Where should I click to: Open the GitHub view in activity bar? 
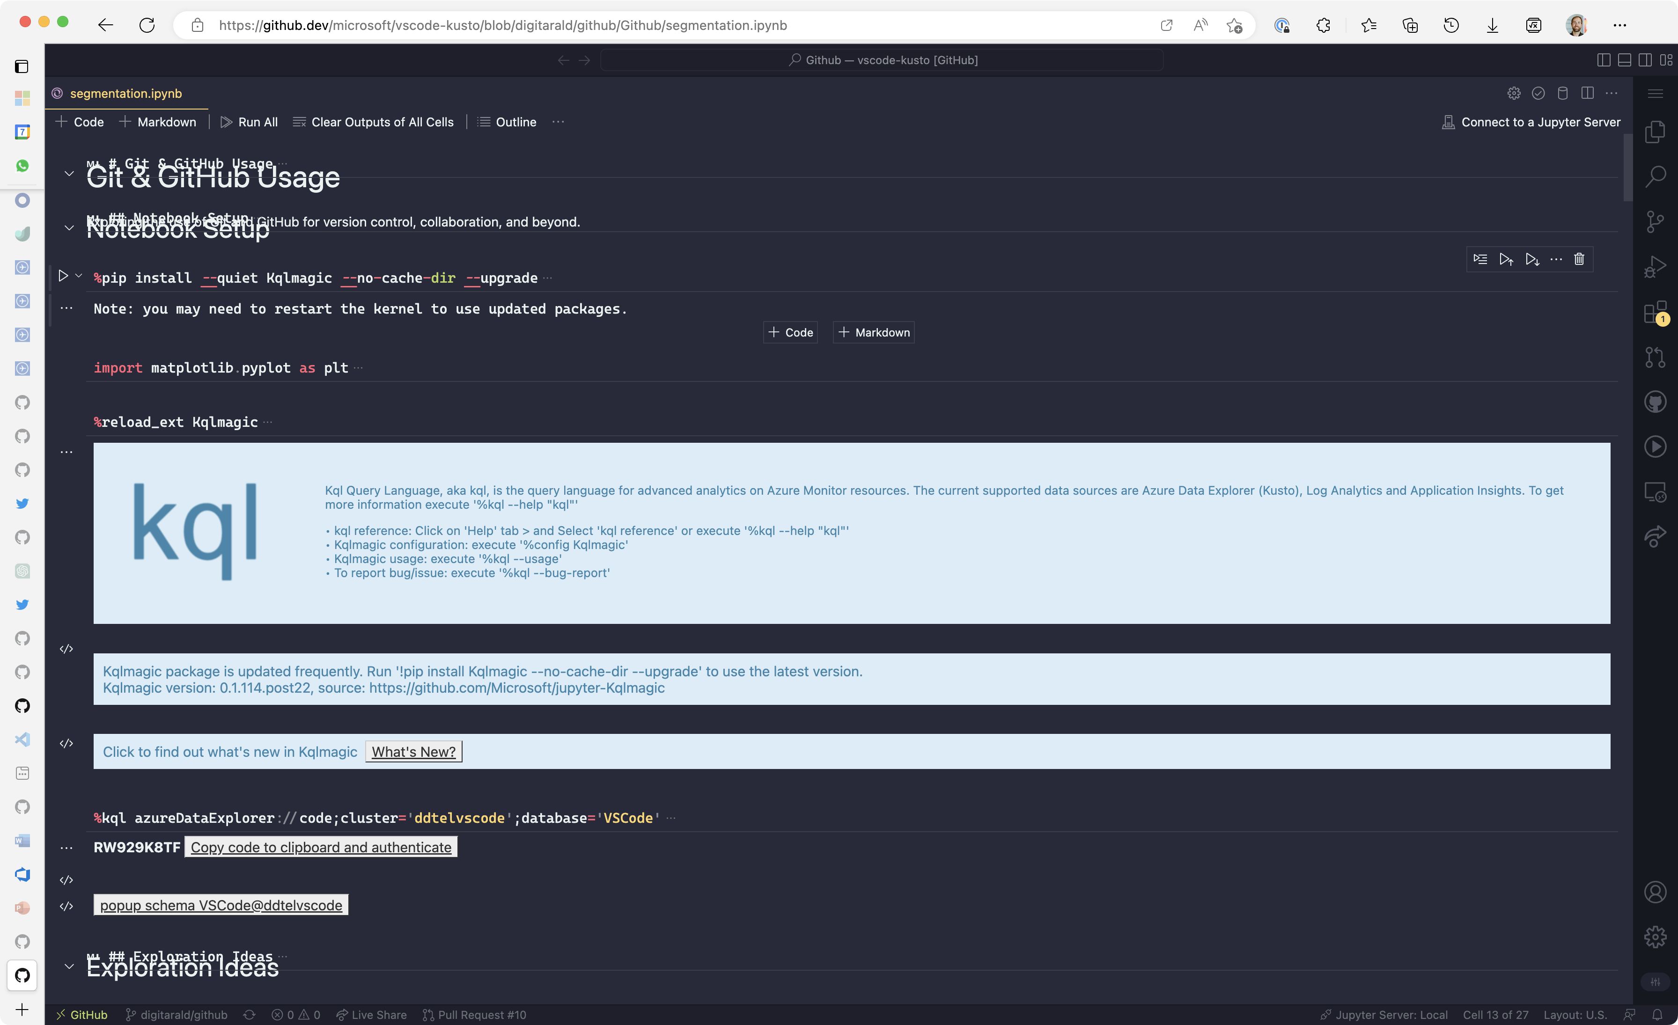(1655, 402)
